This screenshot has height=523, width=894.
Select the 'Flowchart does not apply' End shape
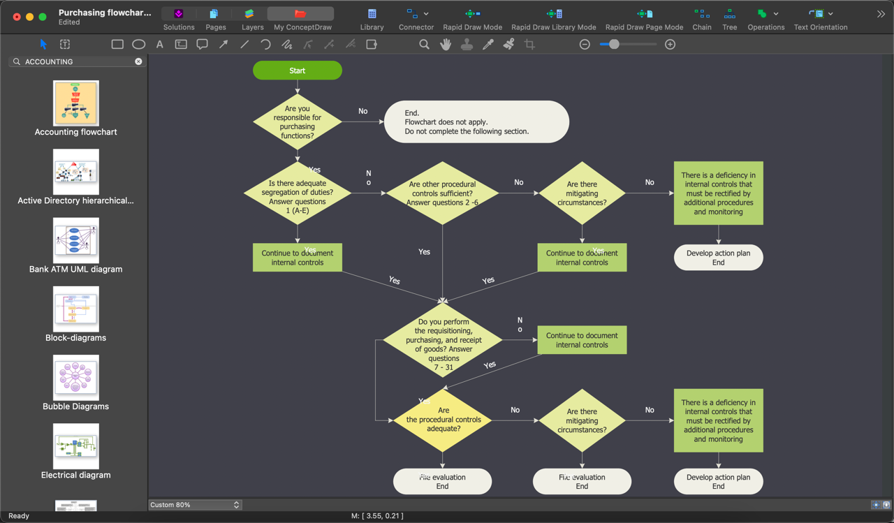(477, 122)
